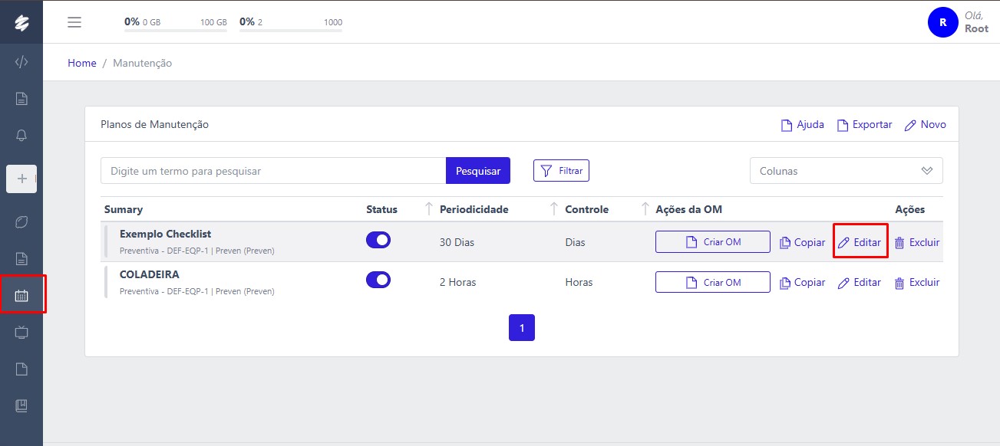Open notifications via the bell icon
Screen dimensions: 1000x446
point(21,135)
